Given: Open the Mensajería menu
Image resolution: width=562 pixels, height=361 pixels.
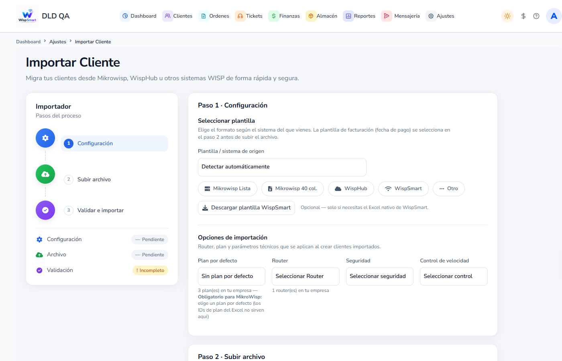Looking at the screenshot, I should tap(401, 16).
